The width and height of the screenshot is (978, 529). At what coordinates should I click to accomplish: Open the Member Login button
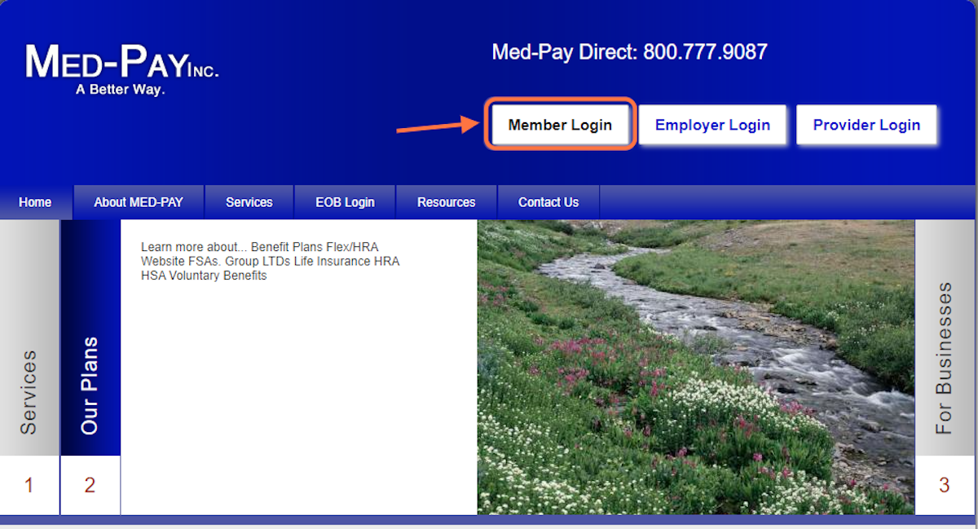point(560,125)
